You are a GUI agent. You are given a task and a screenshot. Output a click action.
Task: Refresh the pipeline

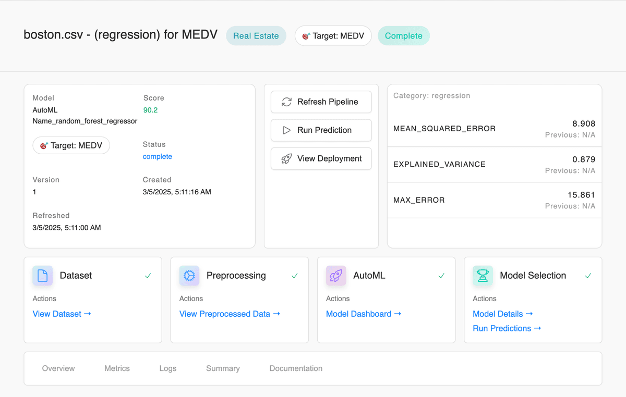pyautogui.click(x=321, y=102)
